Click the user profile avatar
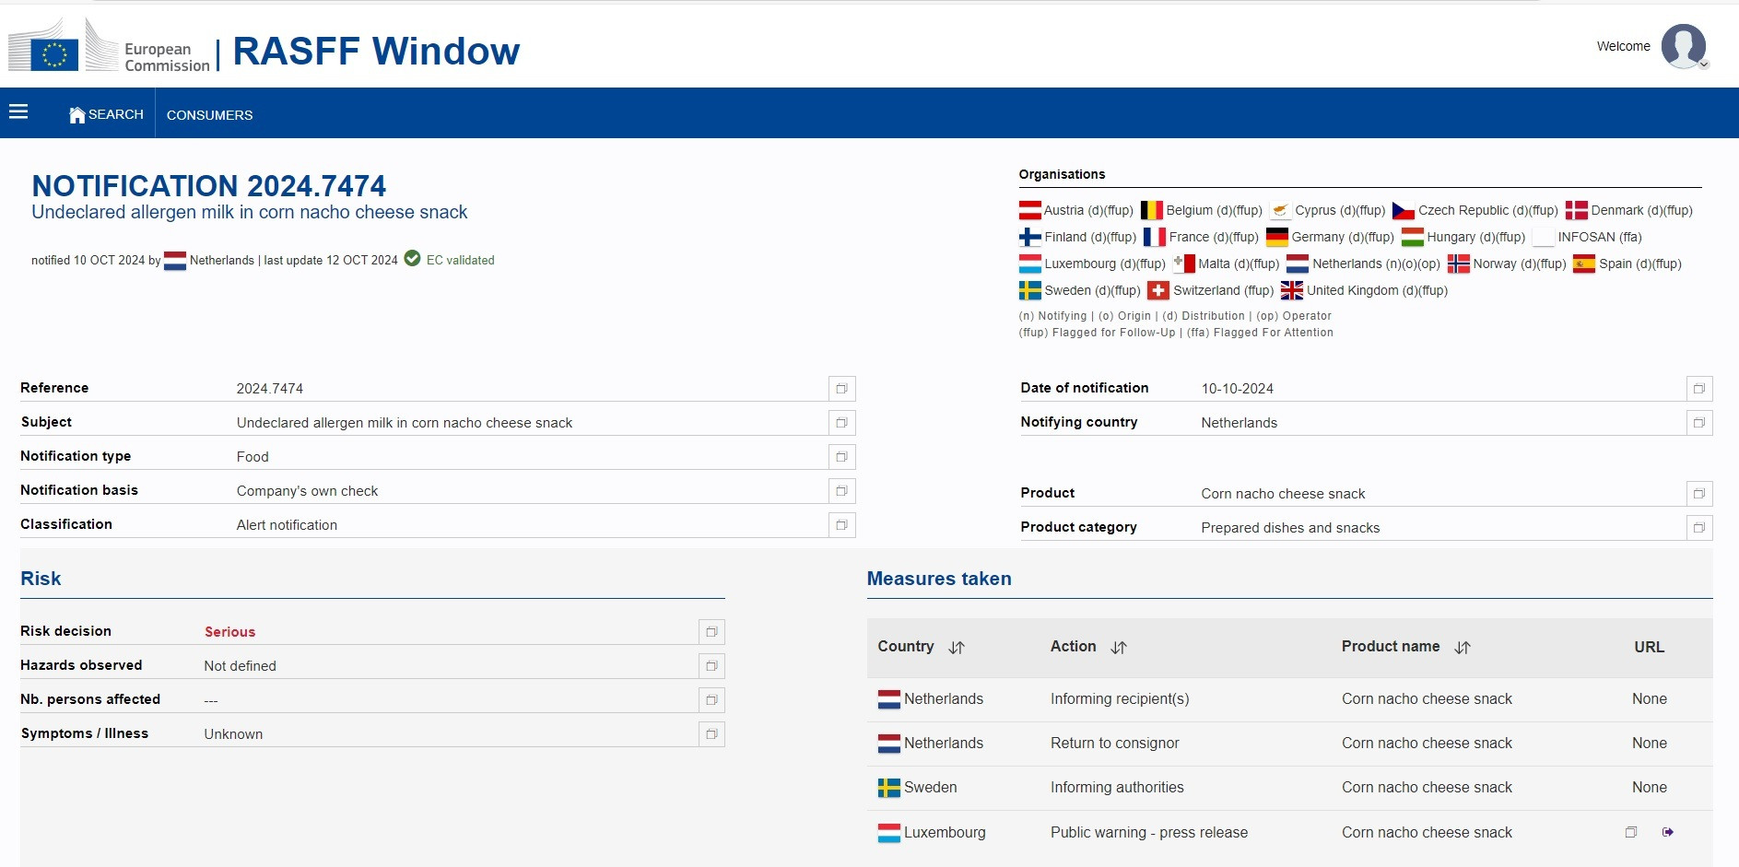 [x=1683, y=46]
